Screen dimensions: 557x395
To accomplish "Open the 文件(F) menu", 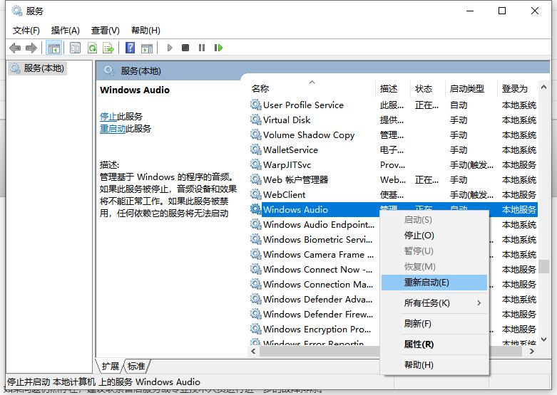I will (x=26, y=30).
